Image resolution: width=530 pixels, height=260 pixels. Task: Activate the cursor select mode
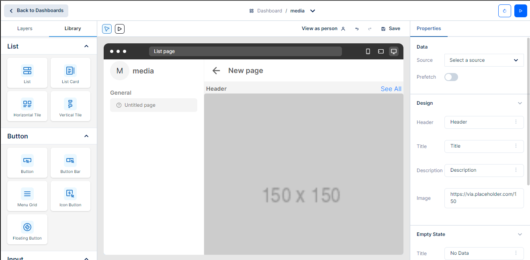pyautogui.click(x=107, y=29)
